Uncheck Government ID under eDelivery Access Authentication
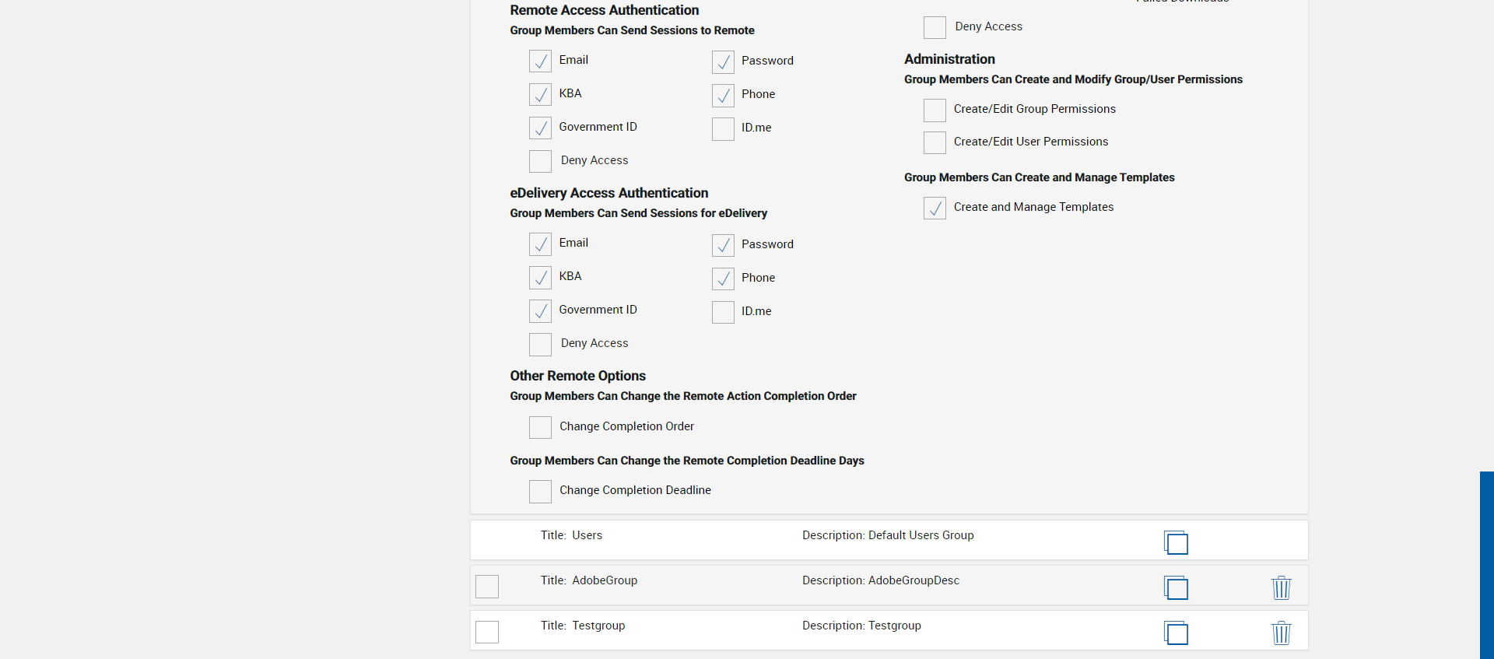The width and height of the screenshot is (1494, 659). (x=540, y=310)
